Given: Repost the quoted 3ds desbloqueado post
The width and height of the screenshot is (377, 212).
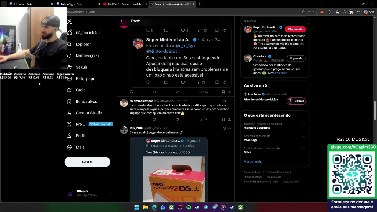Looking at the screenshot, I should [166, 82].
